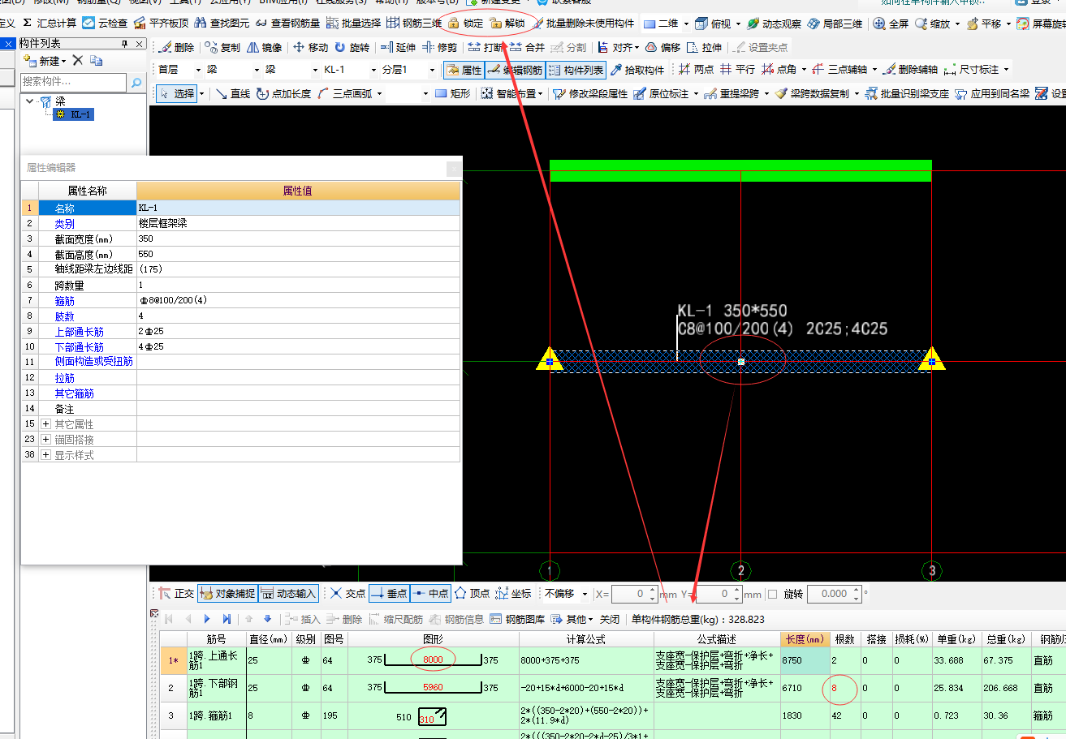Click 点加长度 point plus length tool
Viewport: 1066px width, 739px height.
[284, 94]
